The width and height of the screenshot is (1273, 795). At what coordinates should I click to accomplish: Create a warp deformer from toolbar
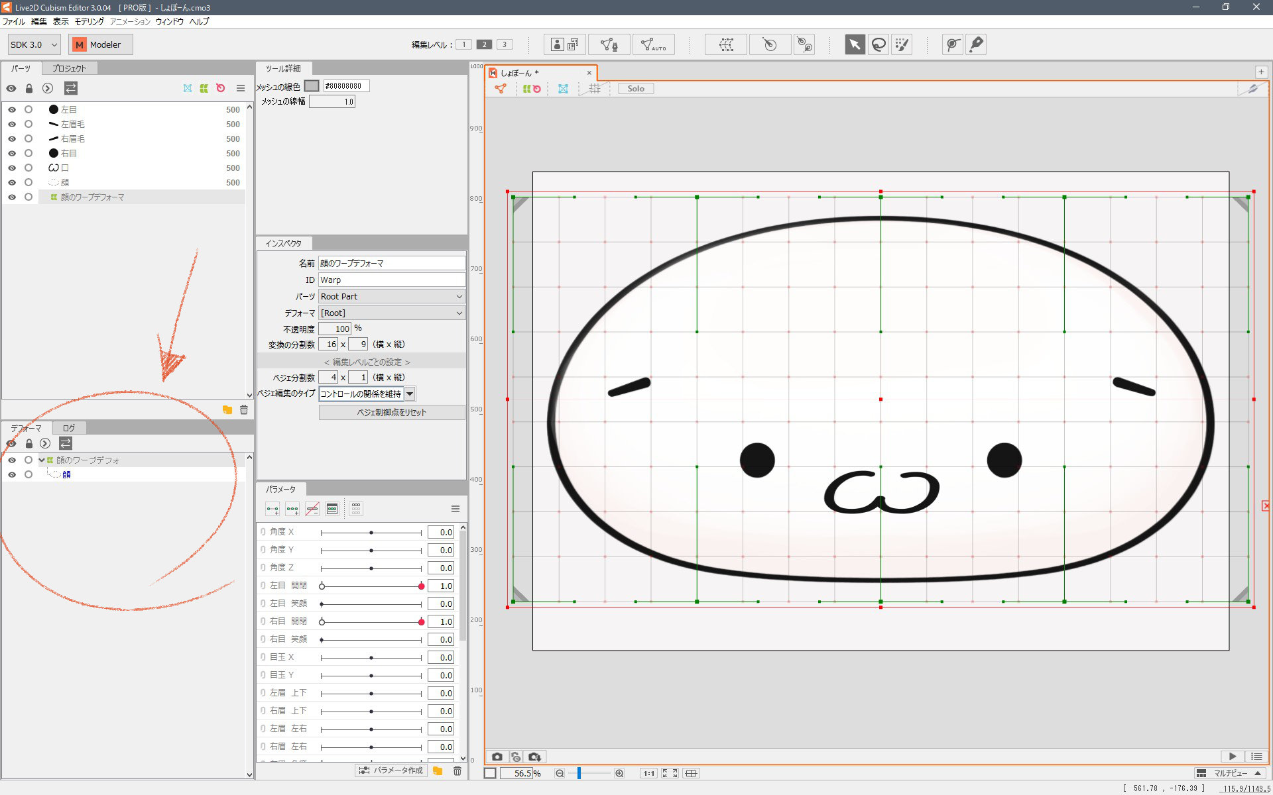pos(726,44)
